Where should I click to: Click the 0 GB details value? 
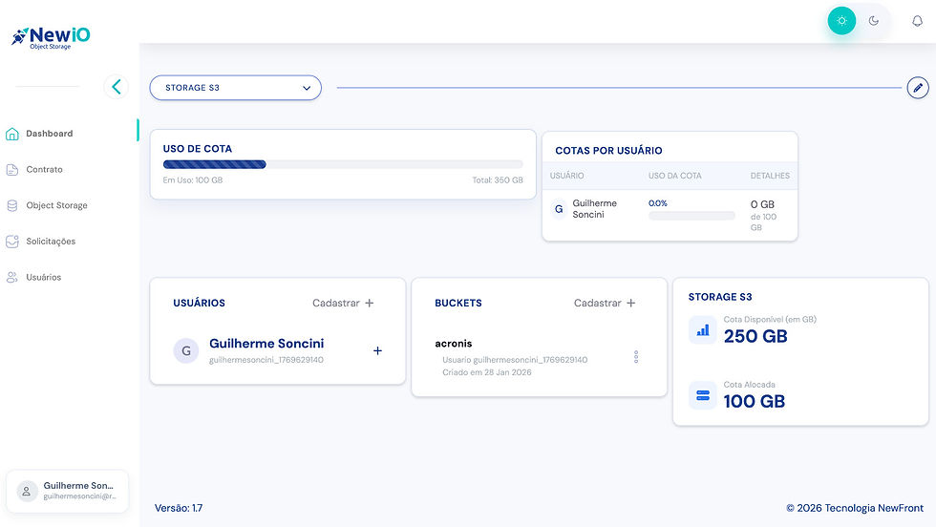tap(762, 204)
